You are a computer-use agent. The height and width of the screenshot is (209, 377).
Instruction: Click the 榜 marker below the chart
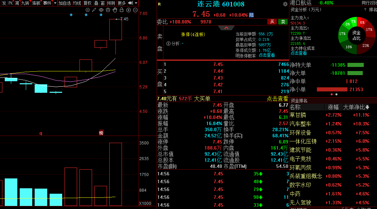(x=101, y=133)
